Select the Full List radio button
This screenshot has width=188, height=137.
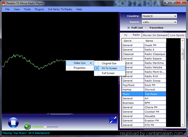(x=129, y=28)
